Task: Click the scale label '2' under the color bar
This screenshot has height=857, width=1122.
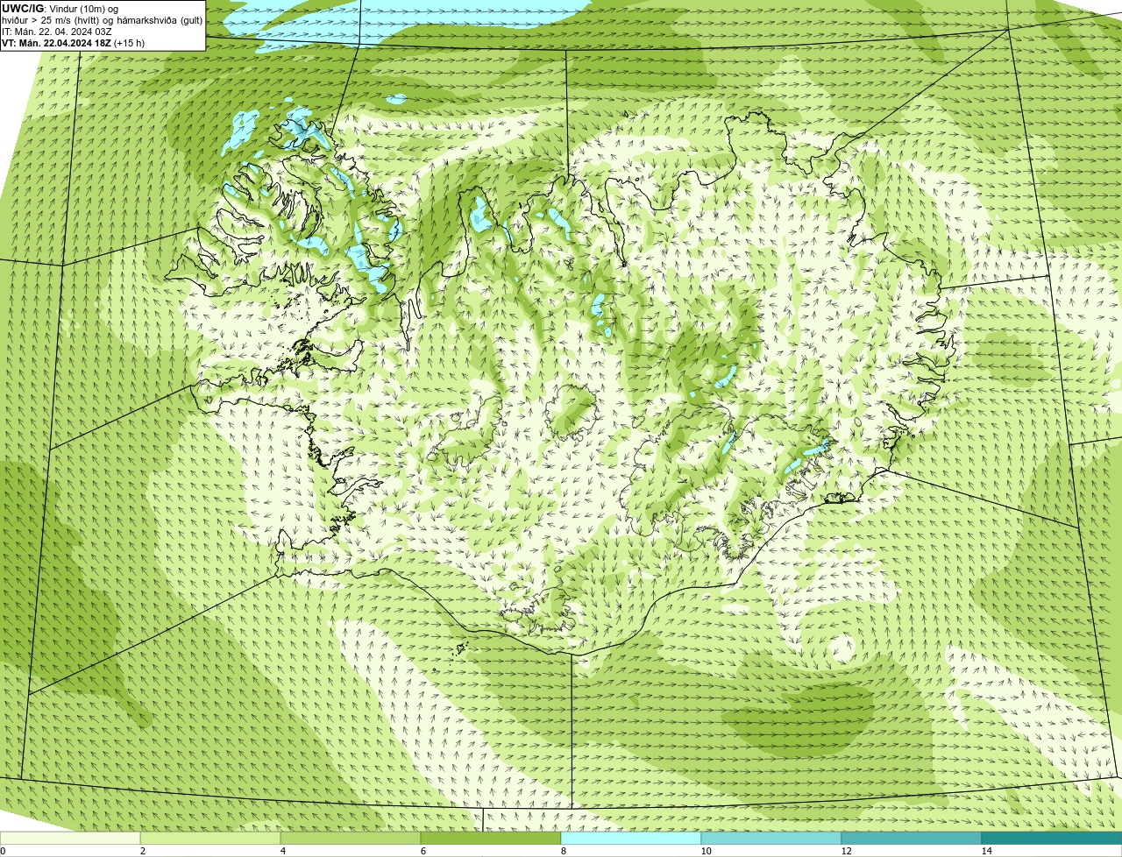Action: pos(142,851)
